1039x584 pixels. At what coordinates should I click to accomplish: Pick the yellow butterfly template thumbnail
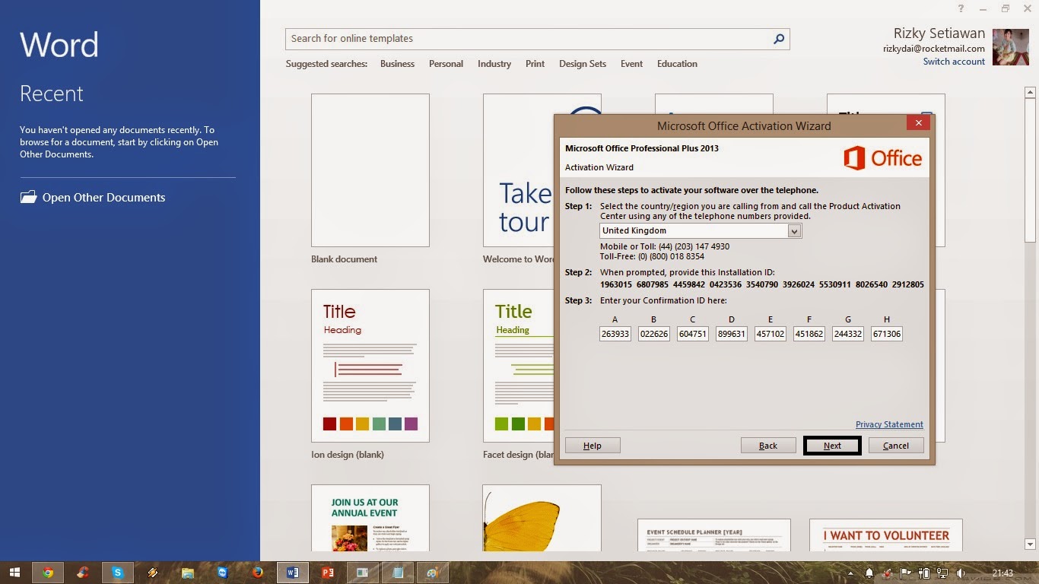tap(542, 519)
